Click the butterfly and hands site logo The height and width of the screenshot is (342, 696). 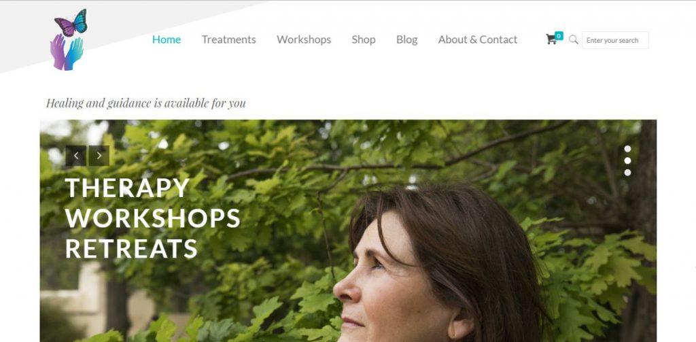(x=69, y=39)
